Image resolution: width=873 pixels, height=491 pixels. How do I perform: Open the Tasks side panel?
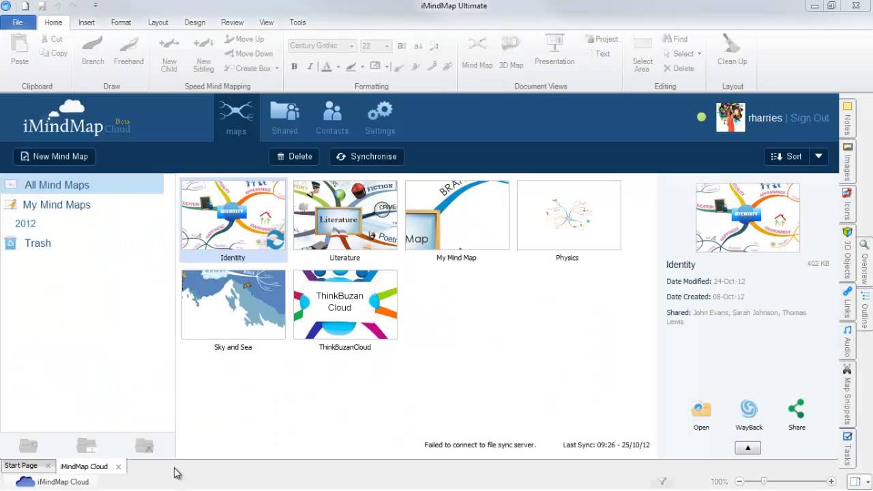point(848,448)
